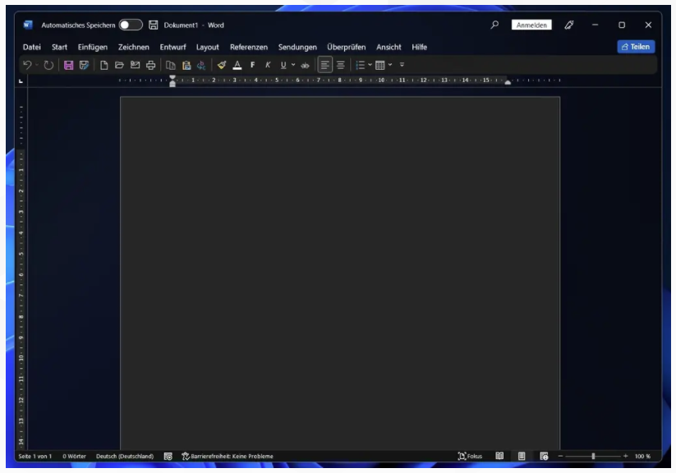The height and width of the screenshot is (473, 676).
Task: Expand the table insert dropdown arrow
Action: pyautogui.click(x=390, y=65)
